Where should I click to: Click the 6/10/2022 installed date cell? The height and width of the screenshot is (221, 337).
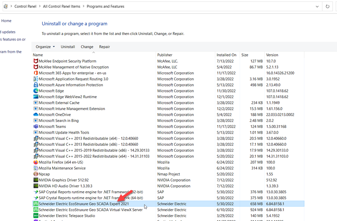point(225,210)
